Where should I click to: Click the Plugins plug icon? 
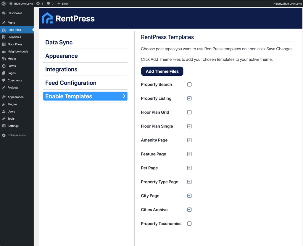tap(4, 104)
